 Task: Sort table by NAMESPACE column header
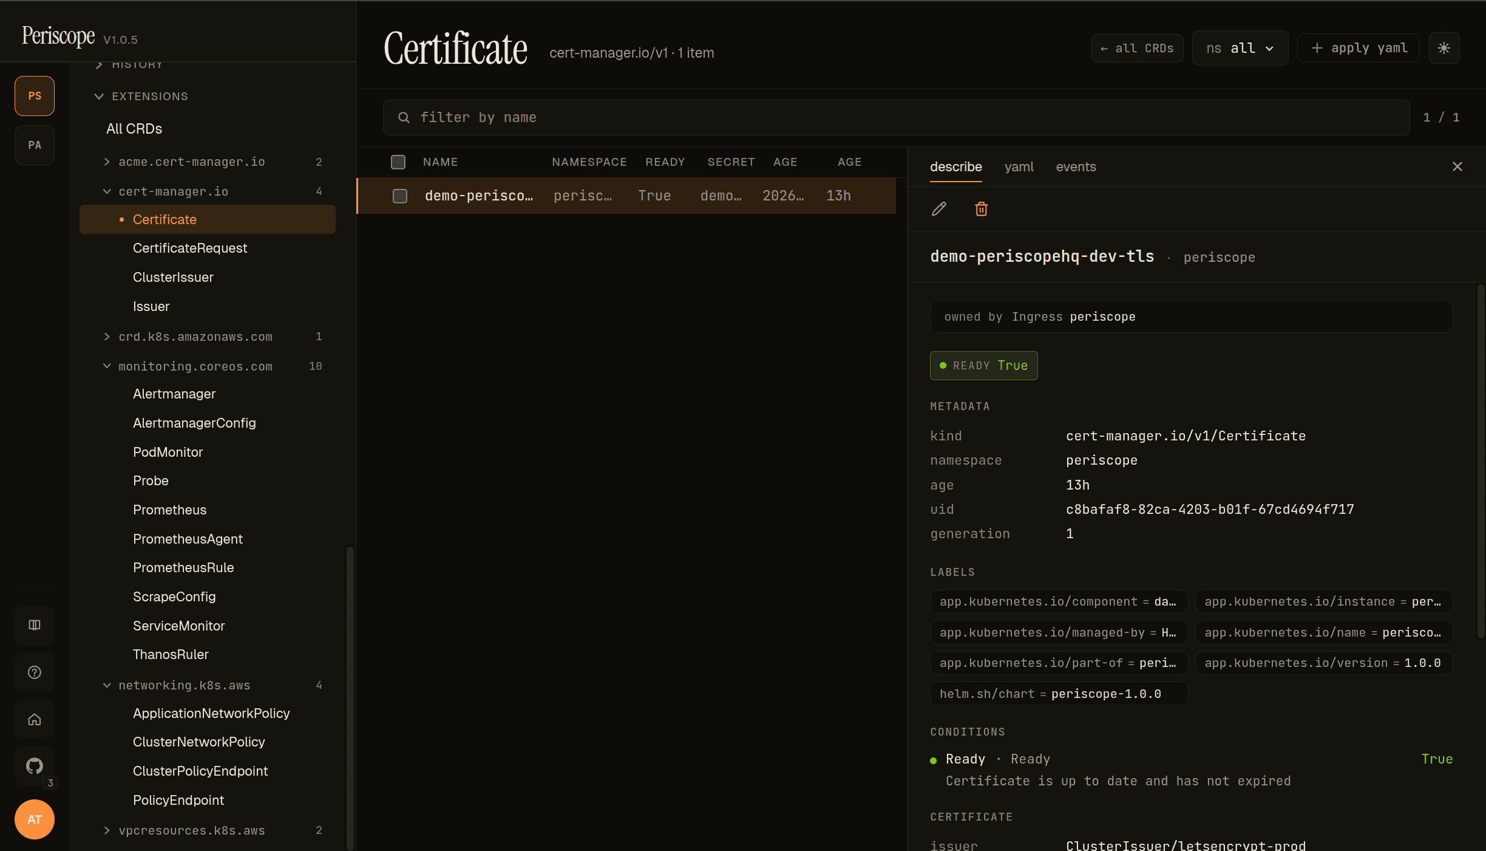589,162
